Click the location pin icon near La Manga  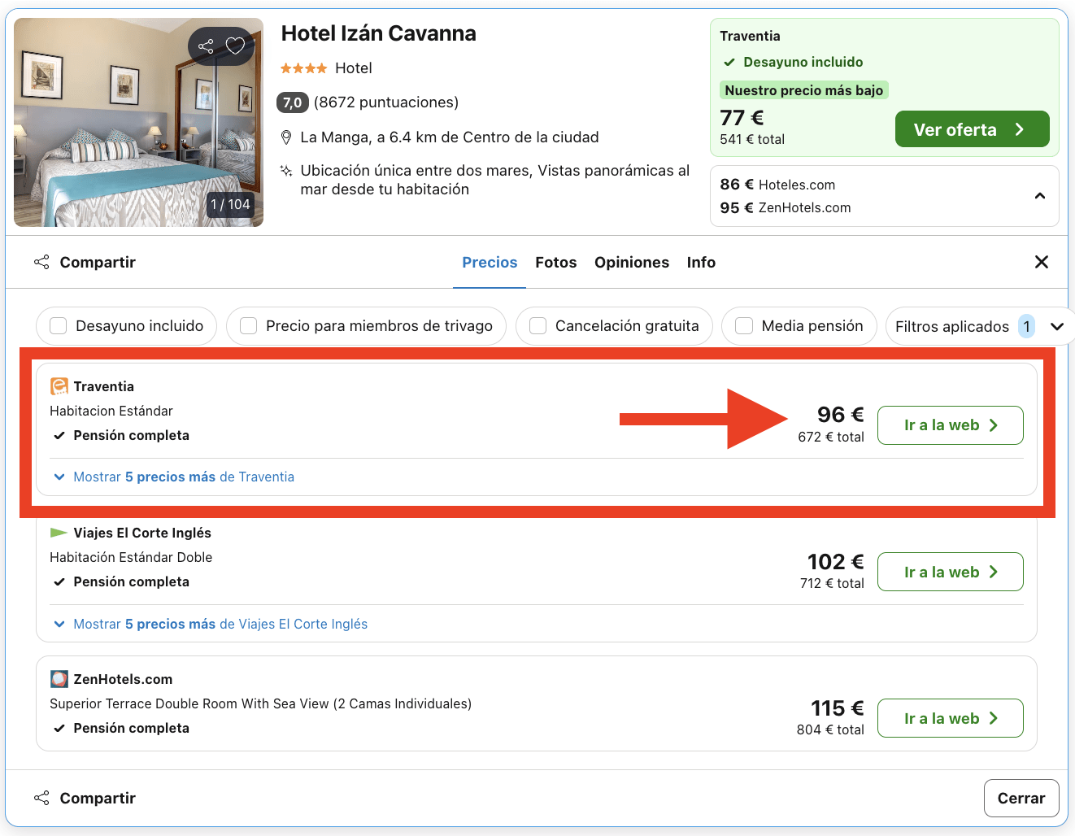coord(286,137)
